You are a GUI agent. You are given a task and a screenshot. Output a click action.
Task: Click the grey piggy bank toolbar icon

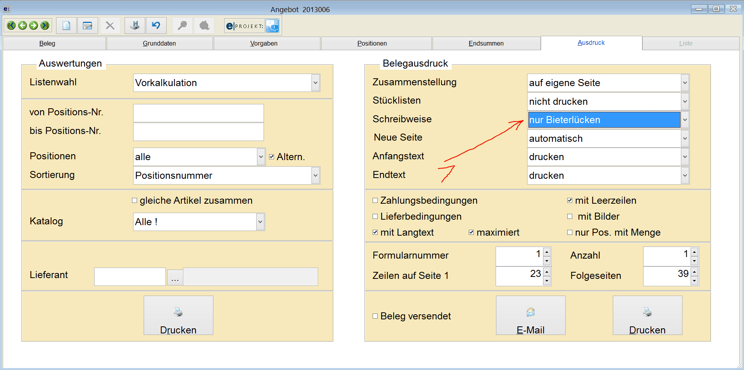(x=204, y=26)
